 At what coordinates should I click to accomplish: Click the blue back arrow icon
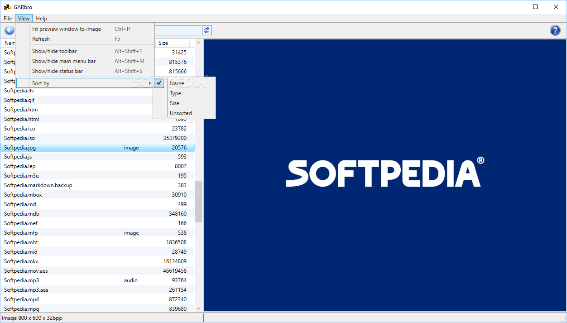tap(9, 30)
